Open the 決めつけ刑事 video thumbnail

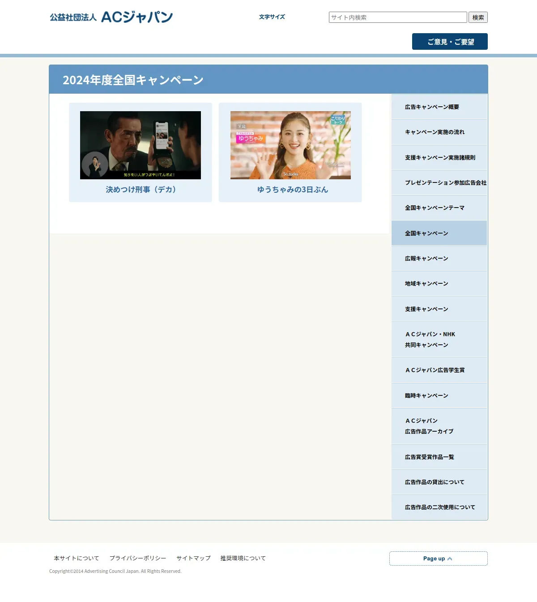click(x=141, y=145)
